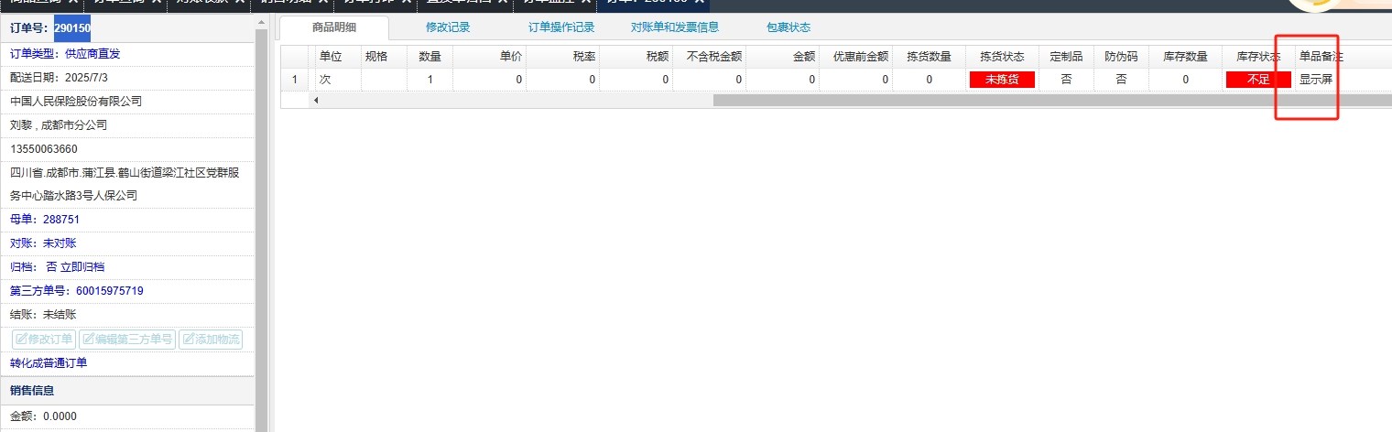Click the 添加物流 button

tap(211, 340)
